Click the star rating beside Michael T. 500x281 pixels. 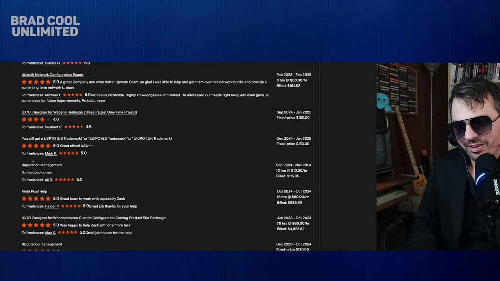click(73, 95)
